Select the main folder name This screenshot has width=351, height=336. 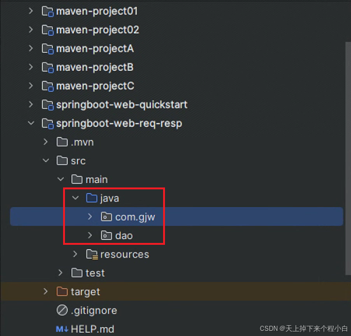(97, 180)
